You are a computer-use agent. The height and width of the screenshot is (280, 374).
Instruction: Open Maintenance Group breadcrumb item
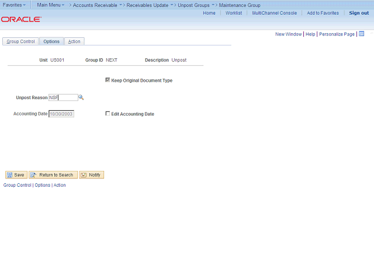click(x=240, y=5)
